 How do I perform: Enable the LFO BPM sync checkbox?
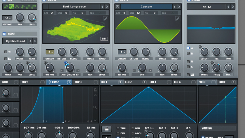[x=133, y=128]
